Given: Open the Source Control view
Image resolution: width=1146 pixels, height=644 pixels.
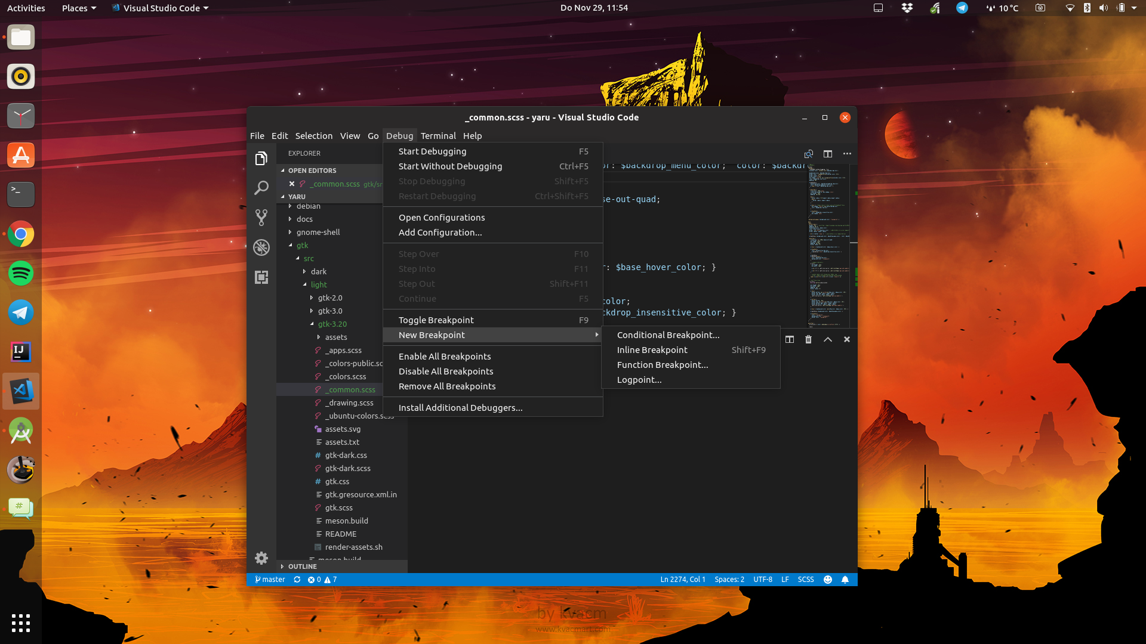Looking at the screenshot, I should coord(261,217).
